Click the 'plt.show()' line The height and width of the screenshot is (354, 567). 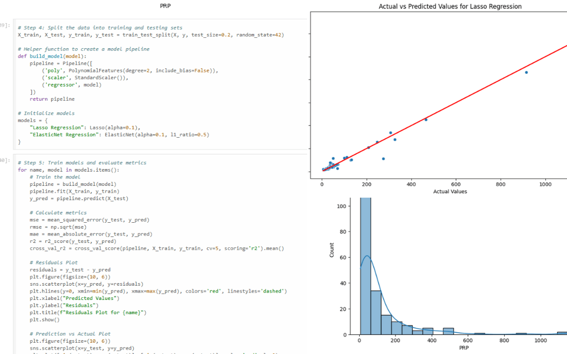coord(45,320)
